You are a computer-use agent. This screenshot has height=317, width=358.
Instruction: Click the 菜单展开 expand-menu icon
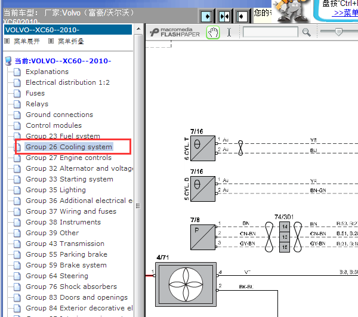[x=7, y=41]
